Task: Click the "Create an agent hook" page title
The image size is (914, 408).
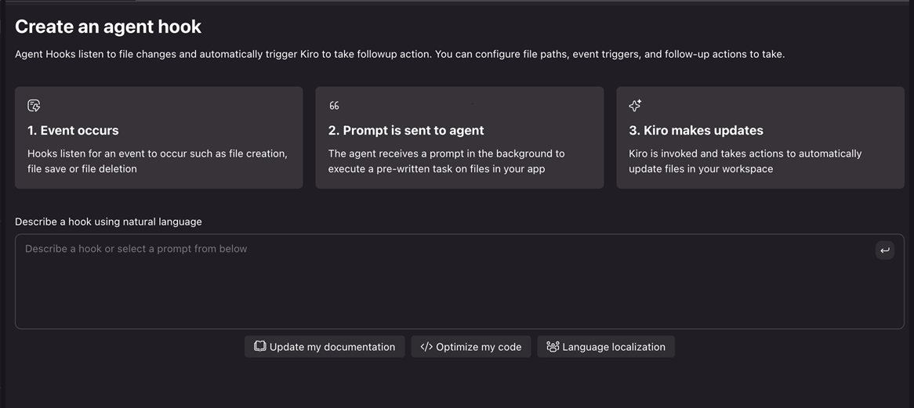Action: tap(108, 27)
